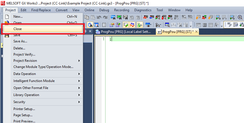This screenshot has height=123, width=244.
Task: Open the Library Operation submenu
Action: 46,95
